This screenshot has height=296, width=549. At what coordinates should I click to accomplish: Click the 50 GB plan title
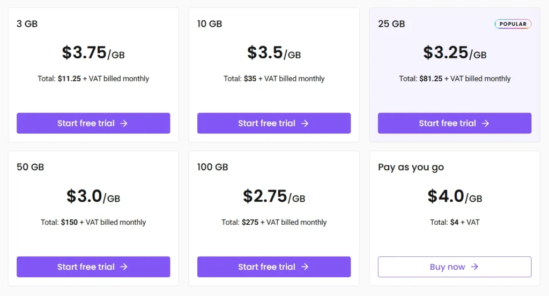pos(31,167)
